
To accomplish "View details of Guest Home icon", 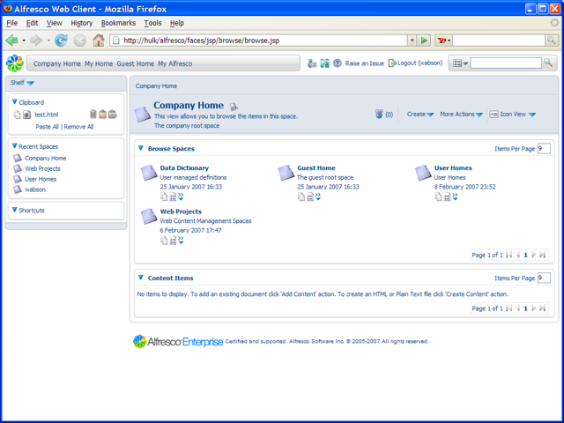I will click(310, 197).
